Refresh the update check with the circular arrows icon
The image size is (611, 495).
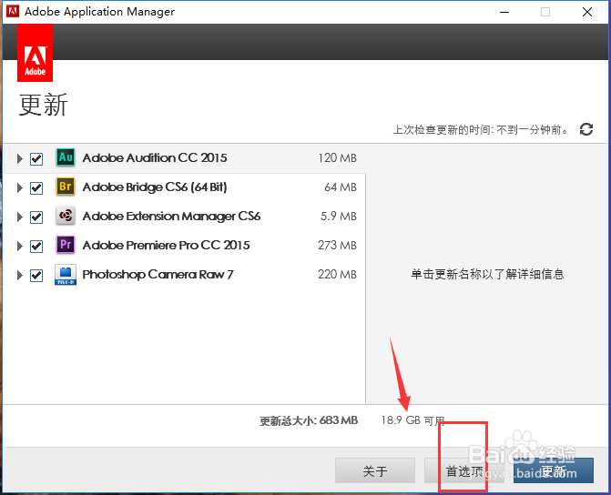click(x=586, y=129)
